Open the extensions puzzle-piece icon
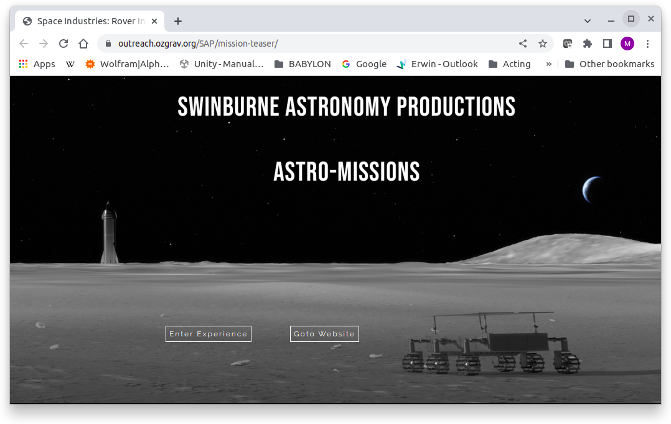 (x=587, y=44)
